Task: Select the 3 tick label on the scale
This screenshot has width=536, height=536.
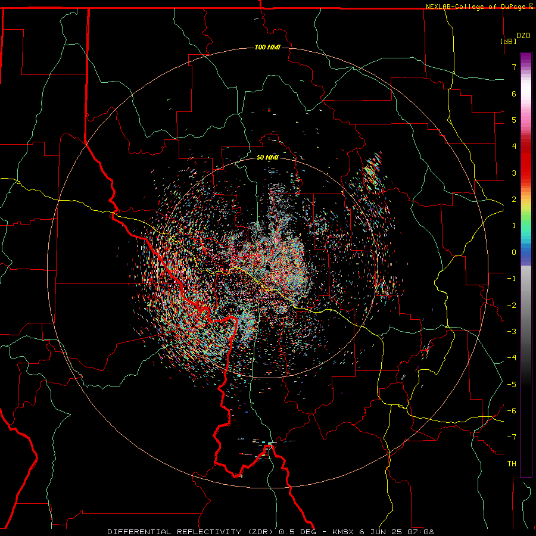Action: [514, 173]
